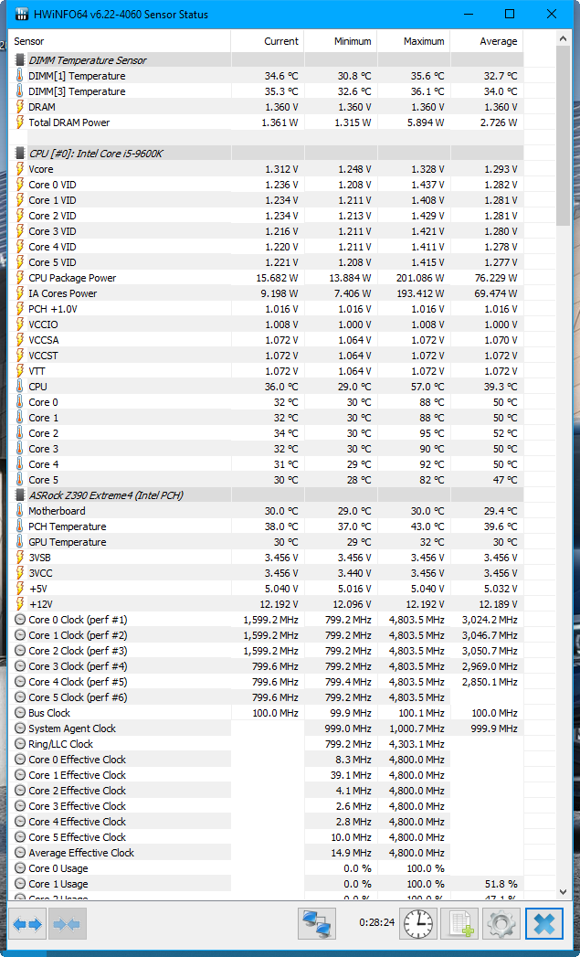Select the Motherboard temperature row label
580x957 pixels.
pos(57,511)
